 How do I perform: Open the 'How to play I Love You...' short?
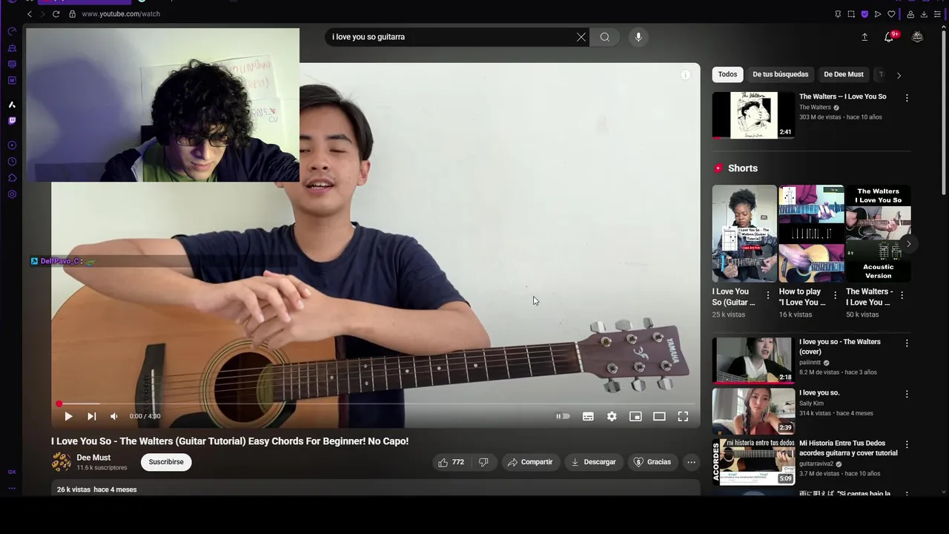[811, 234]
